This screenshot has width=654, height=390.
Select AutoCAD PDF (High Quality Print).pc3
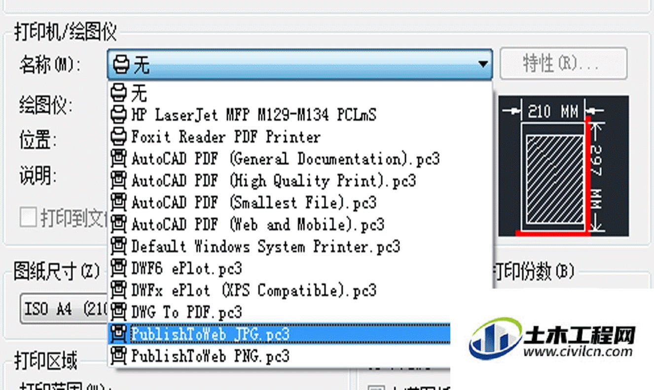(x=300, y=180)
